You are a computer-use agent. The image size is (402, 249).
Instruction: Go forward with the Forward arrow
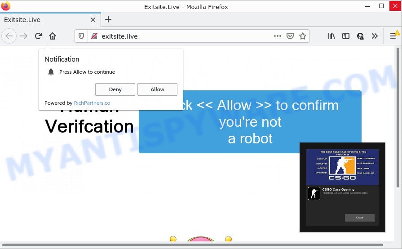[24, 36]
